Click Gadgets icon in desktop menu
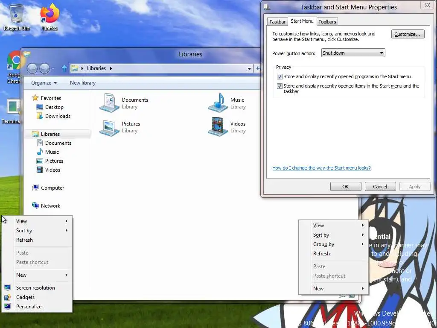 [x=8, y=297]
